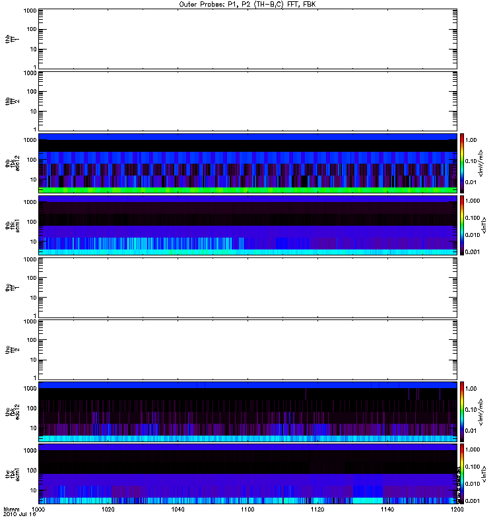
Task: Click the 1120 time-axis label
Action: pos(317,509)
